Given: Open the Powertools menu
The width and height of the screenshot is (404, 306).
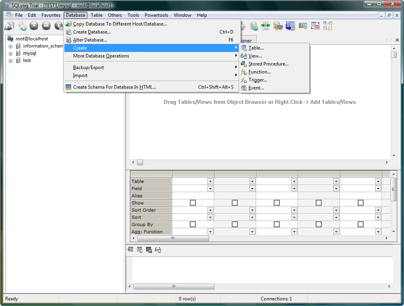Looking at the screenshot, I should [156, 15].
